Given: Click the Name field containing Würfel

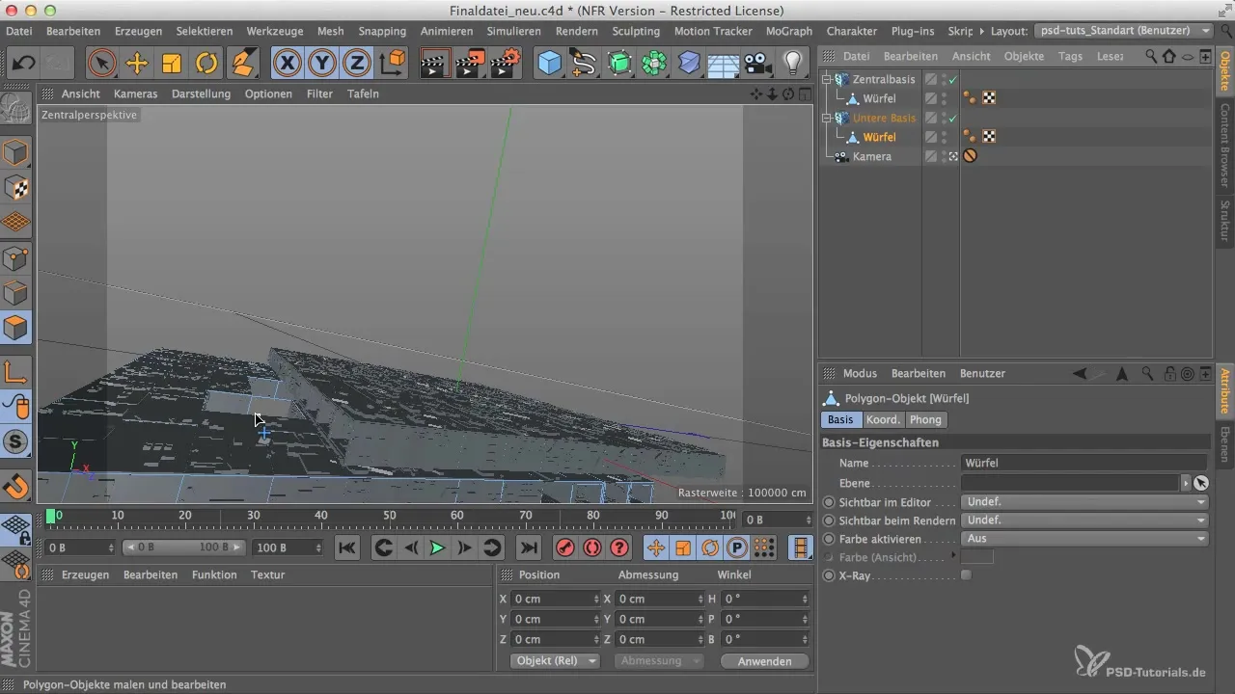Looking at the screenshot, I should click(x=1084, y=463).
